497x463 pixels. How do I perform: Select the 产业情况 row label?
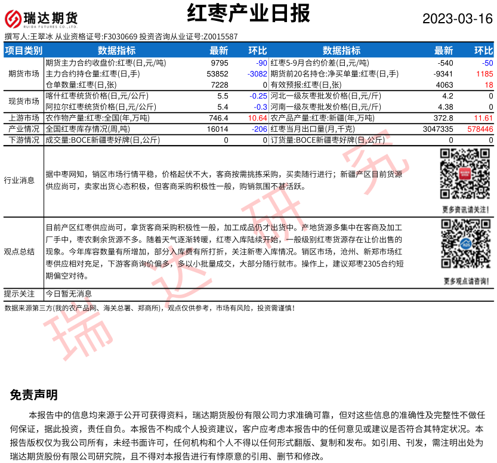pyautogui.click(x=24, y=129)
